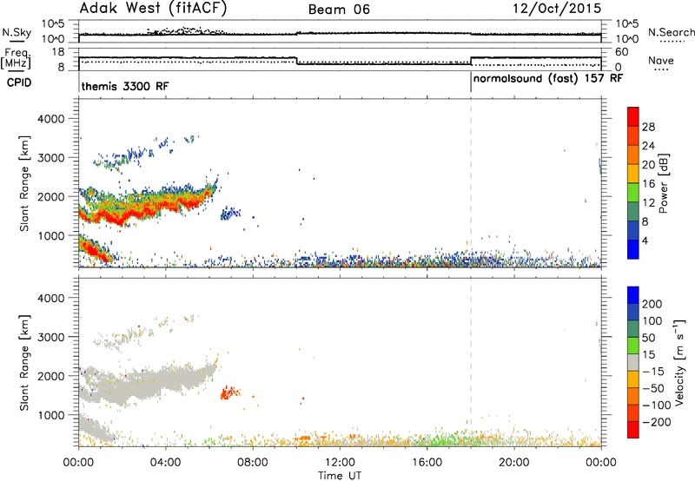Click the '4000' tick of the power panel
The height and width of the screenshot is (481, 695).
pos(50,119)
